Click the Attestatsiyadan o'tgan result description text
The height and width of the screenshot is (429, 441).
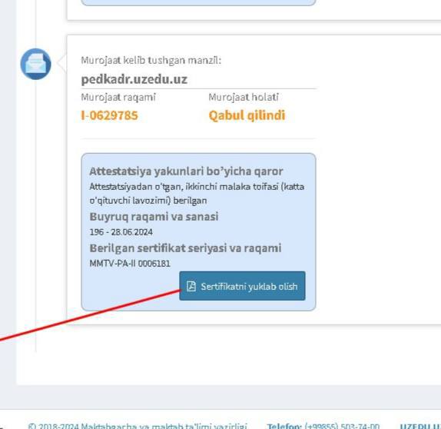pyautogui.click(x=197, y=194)
